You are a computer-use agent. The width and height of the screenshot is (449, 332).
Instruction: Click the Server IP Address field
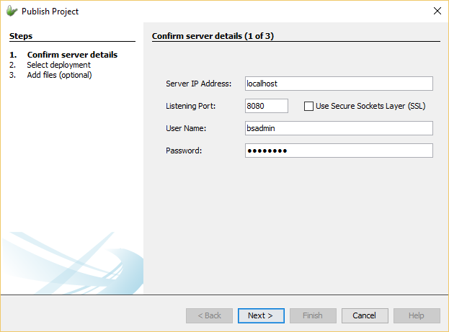(339, 84)
